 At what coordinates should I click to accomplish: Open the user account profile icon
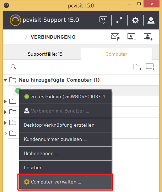click(x=151, y=20)
